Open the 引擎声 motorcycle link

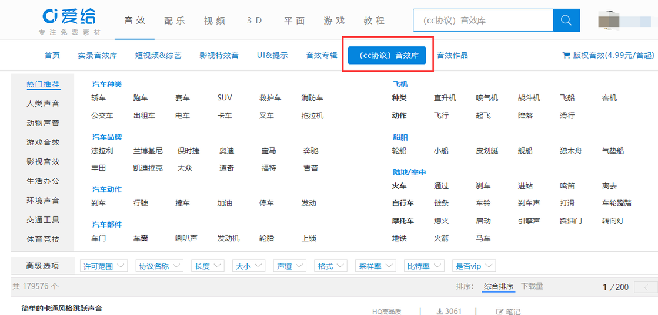tap(529, 221)
